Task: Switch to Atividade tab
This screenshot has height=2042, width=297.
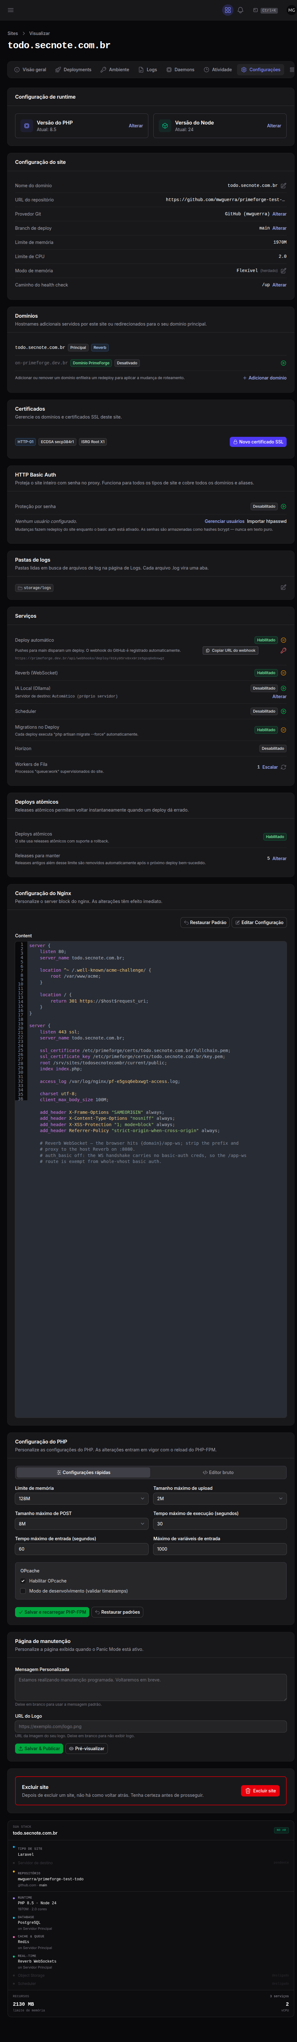Action: pyautogui.click(x=218, y=70)
